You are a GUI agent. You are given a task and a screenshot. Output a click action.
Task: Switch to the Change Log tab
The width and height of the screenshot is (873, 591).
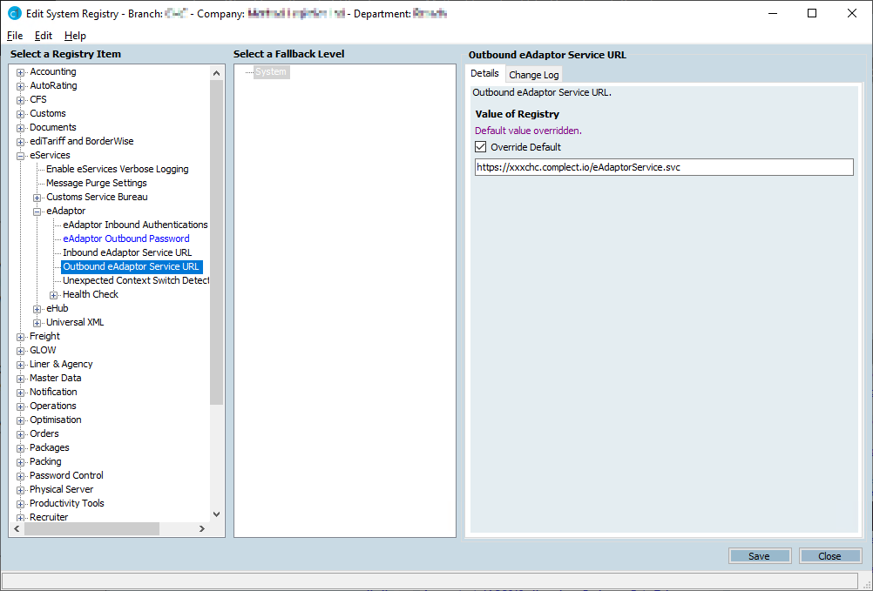coord(533,74)
